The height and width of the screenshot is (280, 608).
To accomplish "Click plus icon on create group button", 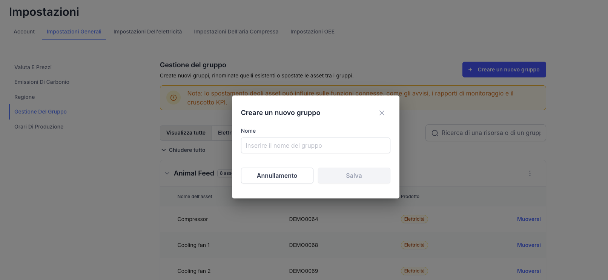I will [470, 70].
